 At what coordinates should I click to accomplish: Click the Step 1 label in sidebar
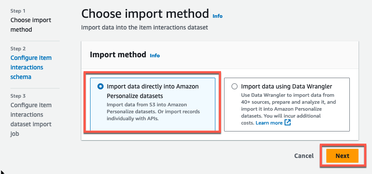[18, 11]
